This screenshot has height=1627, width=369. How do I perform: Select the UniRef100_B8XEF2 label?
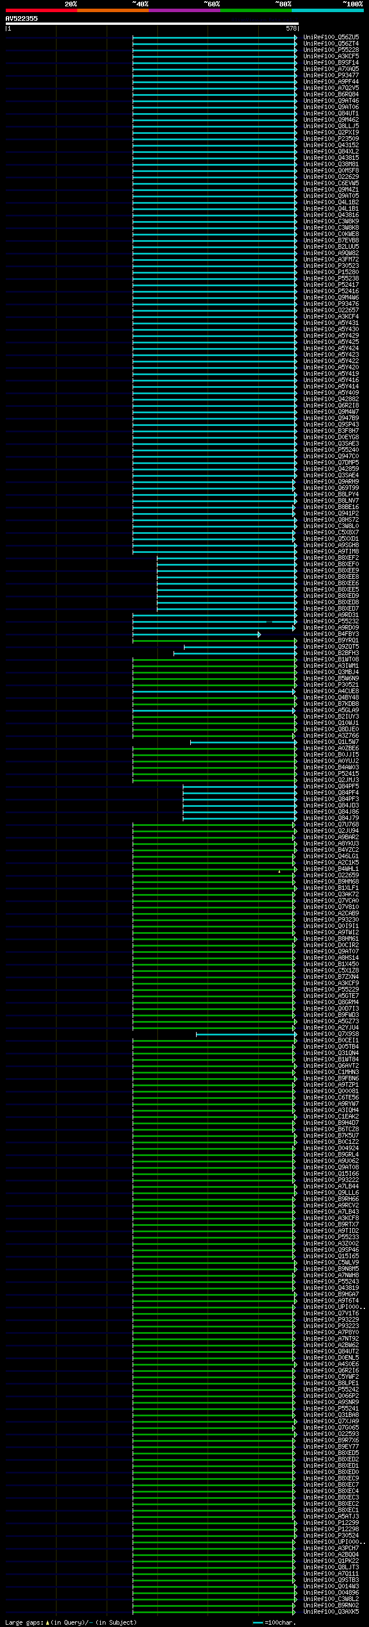click(331, 558)
